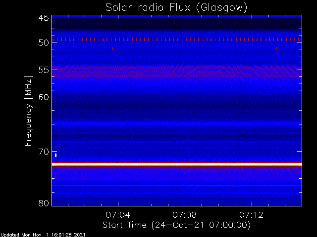
Task: Click the "Start Time (24-Oct-21 07:00:00)" label
Action: [176, 225]
